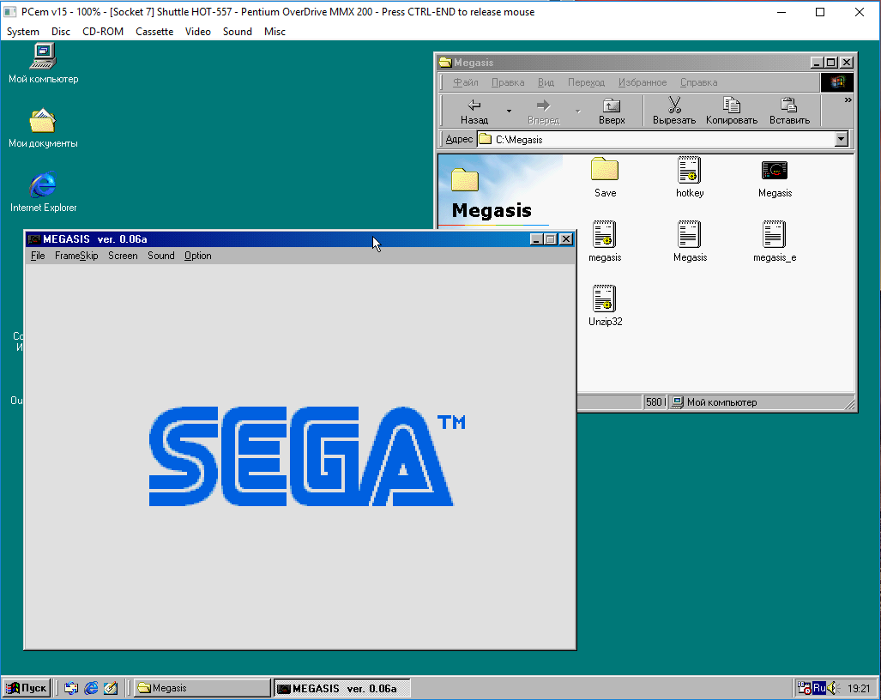The image size is (881, 700).
Task: Click the Unzip32 file icon
Action: 605,299
